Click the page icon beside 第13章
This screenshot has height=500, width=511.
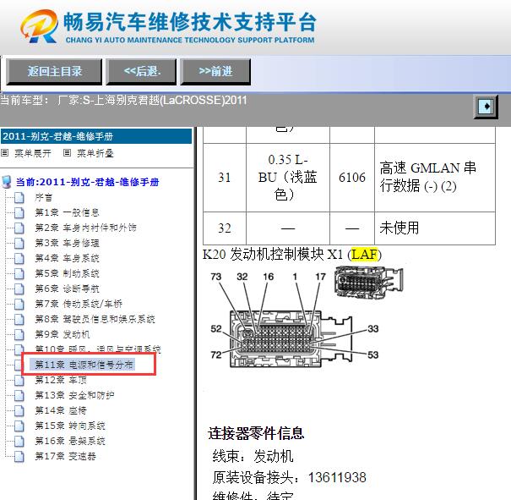tap(19, 396)
